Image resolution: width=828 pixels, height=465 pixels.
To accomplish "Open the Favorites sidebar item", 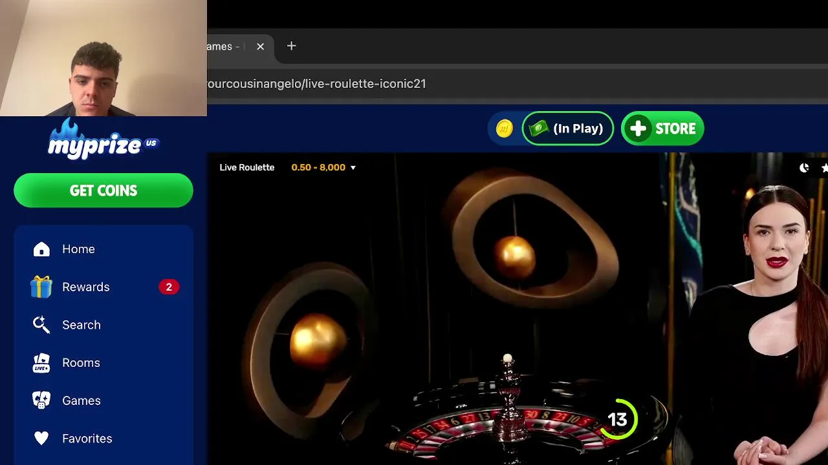I will [x=103, y=439].
